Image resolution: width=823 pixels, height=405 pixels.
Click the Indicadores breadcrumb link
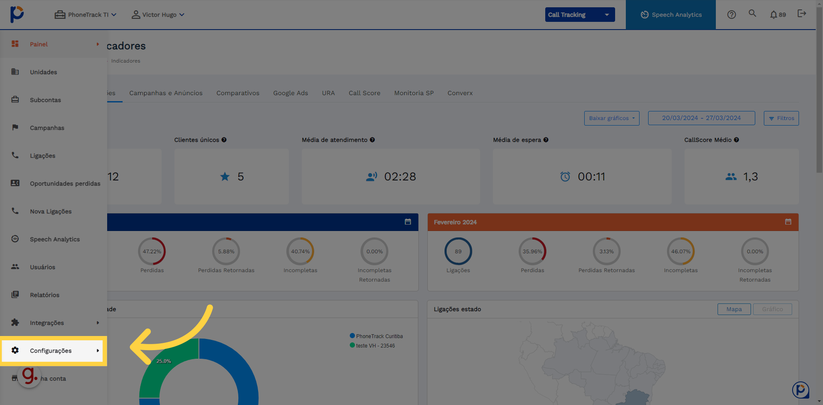pos(126,61)
